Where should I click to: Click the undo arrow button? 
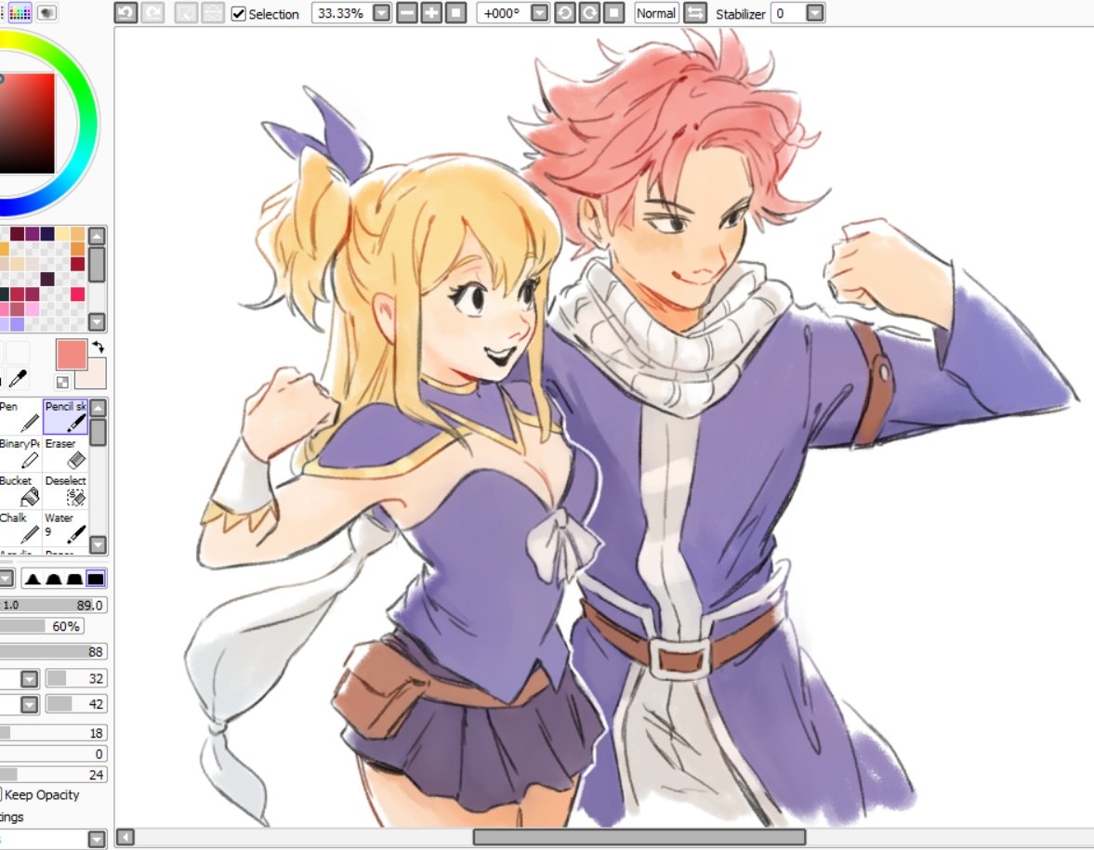(125, 13)
